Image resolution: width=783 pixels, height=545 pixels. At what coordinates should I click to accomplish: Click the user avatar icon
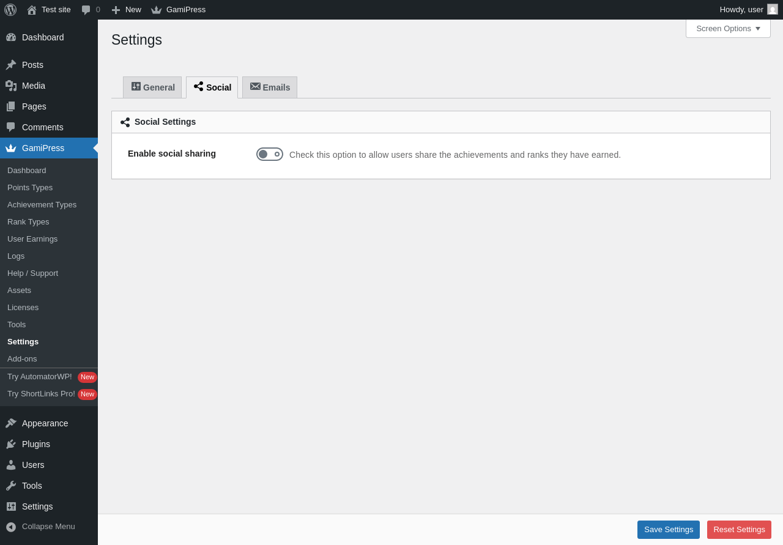[773, 10]
